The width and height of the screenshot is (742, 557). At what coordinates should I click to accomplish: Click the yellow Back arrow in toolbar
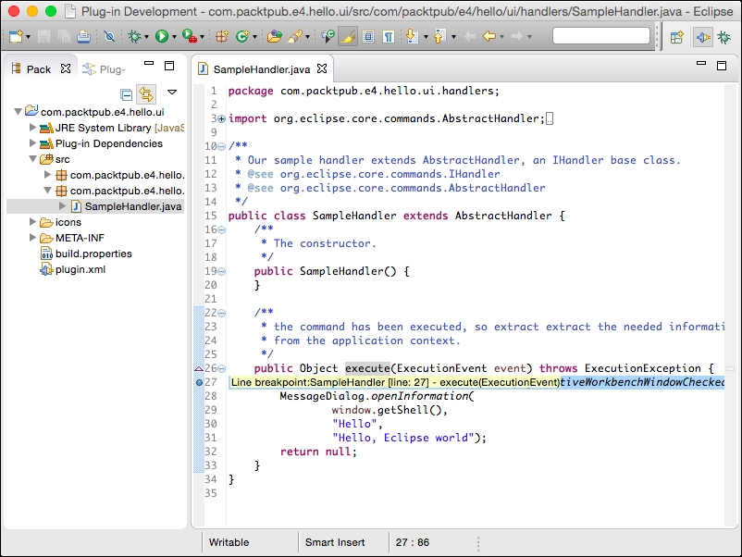[x=488, y=37]
